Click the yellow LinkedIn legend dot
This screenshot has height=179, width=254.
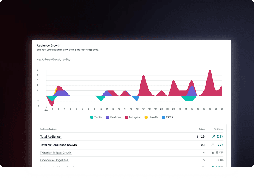point(146,118)
